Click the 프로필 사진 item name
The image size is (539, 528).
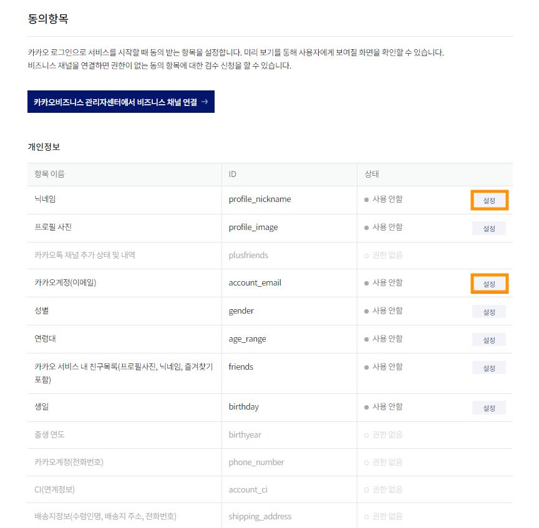[x=53, y=227]
